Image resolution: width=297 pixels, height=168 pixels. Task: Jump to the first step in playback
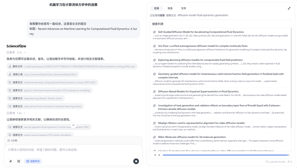[155, 155]
